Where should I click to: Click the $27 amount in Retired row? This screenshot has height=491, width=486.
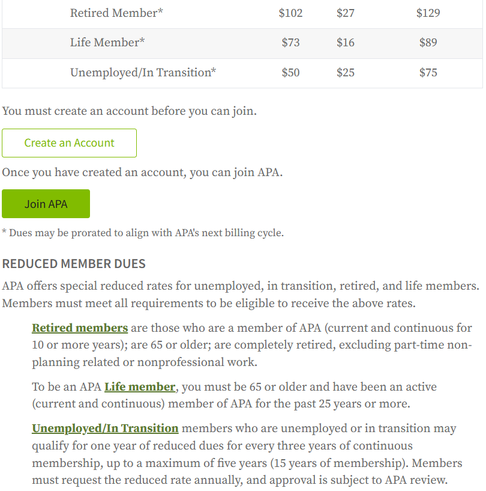click(x=346, y=13)
